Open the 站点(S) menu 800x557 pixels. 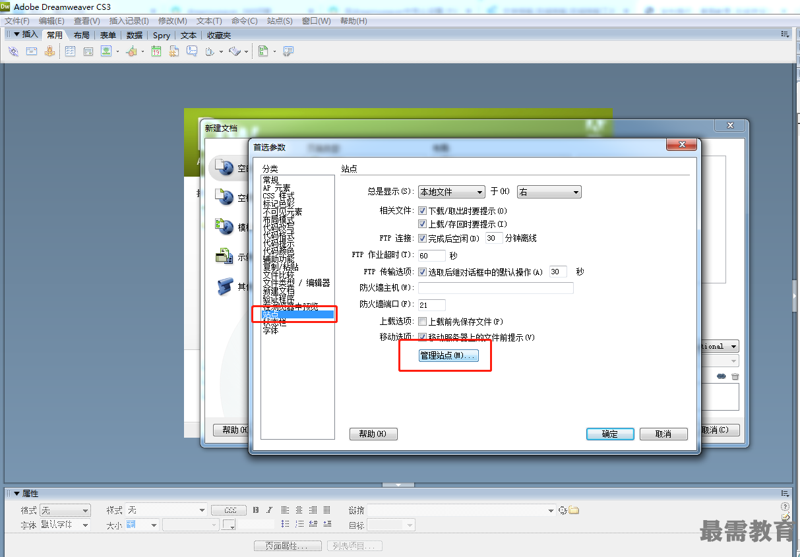[280, 21]
